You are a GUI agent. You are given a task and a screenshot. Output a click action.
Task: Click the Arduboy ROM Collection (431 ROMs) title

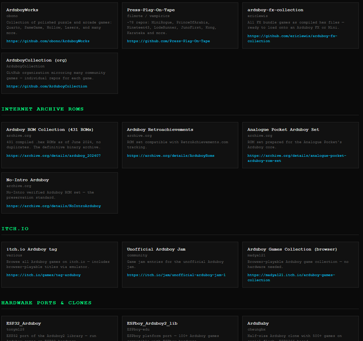50,130
